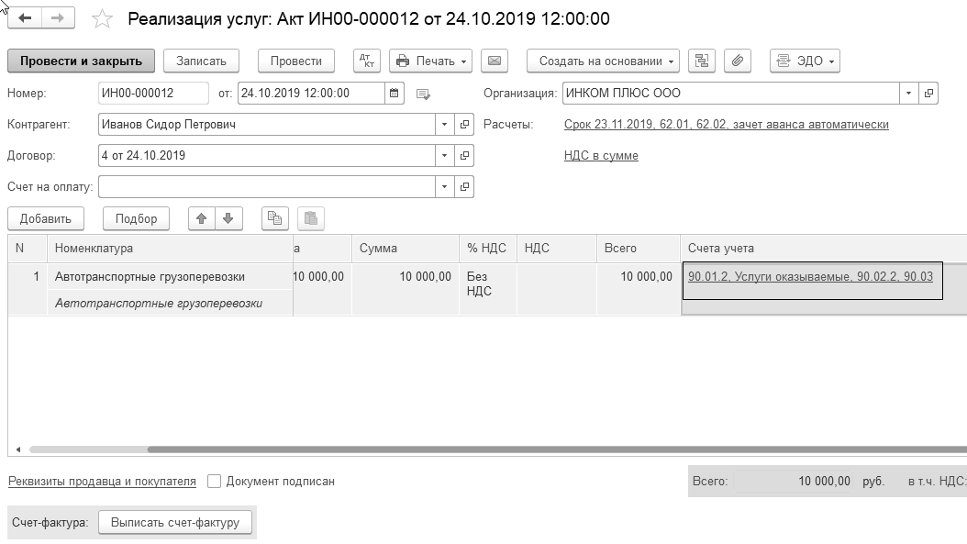Screen dimensions: 967x544
Task: Click the Договор field 4 от 24.10.2019
Action: (266, 155)
